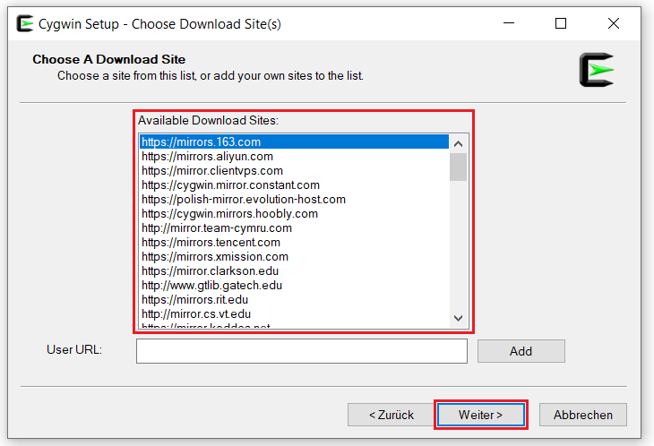Image resolution: width=654 pixels, height=446 pixels.
Task: Select the mirrors.aliyun.com mirror
Action: (x=207, y=156)
